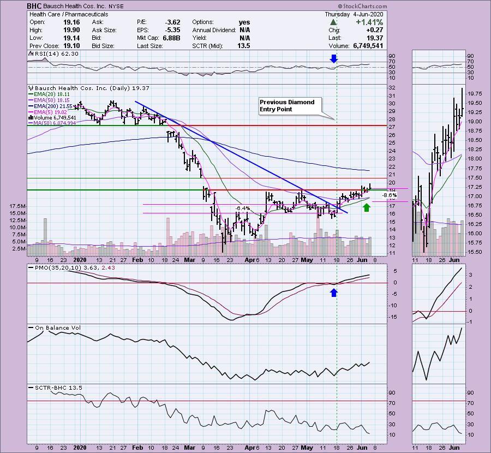
Task: Click the Yield N/A value
Action: [244, 38]
